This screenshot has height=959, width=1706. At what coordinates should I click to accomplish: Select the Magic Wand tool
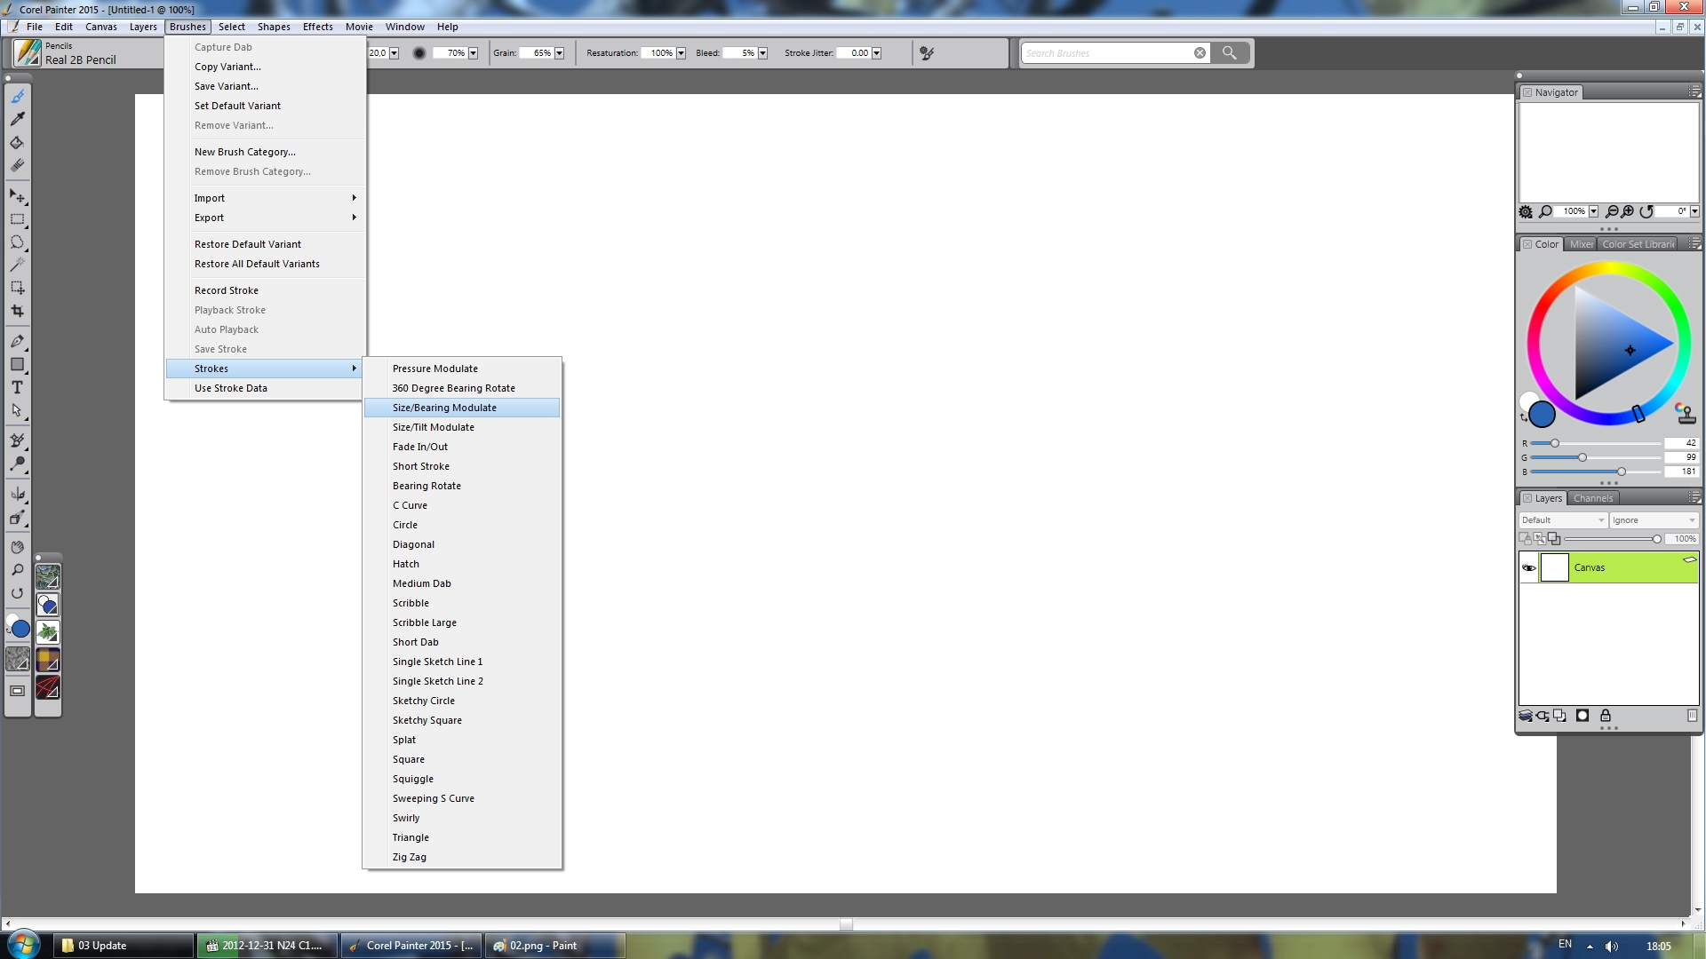point(17,265)
